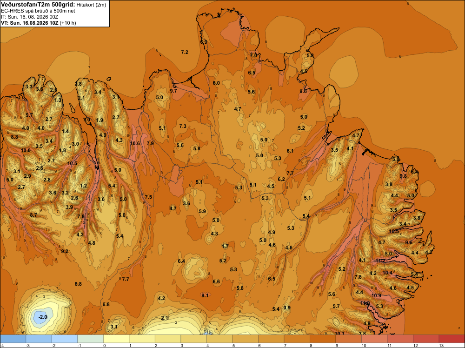Viewport: 465px width, 348px height.
Task: Click the "VT: Sun. 16.08.2026 10Z" line
Action: click(x=30, y=23)
